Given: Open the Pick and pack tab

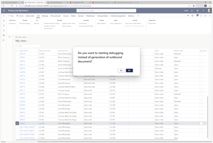Looking at the screenshot, I should (55, 16).
